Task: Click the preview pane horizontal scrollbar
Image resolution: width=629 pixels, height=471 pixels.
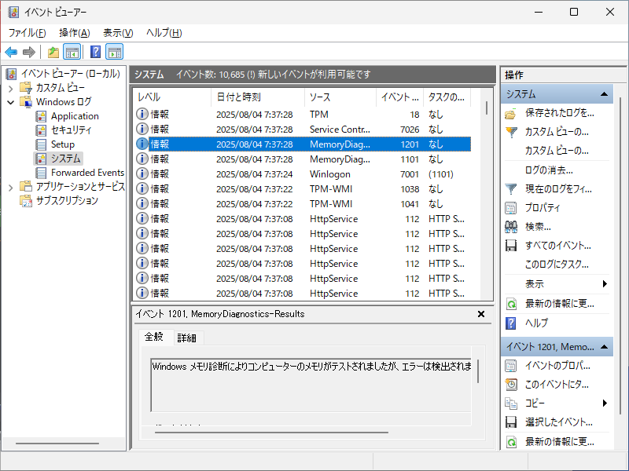Action: pyautogui.click(x=271, y=433)
